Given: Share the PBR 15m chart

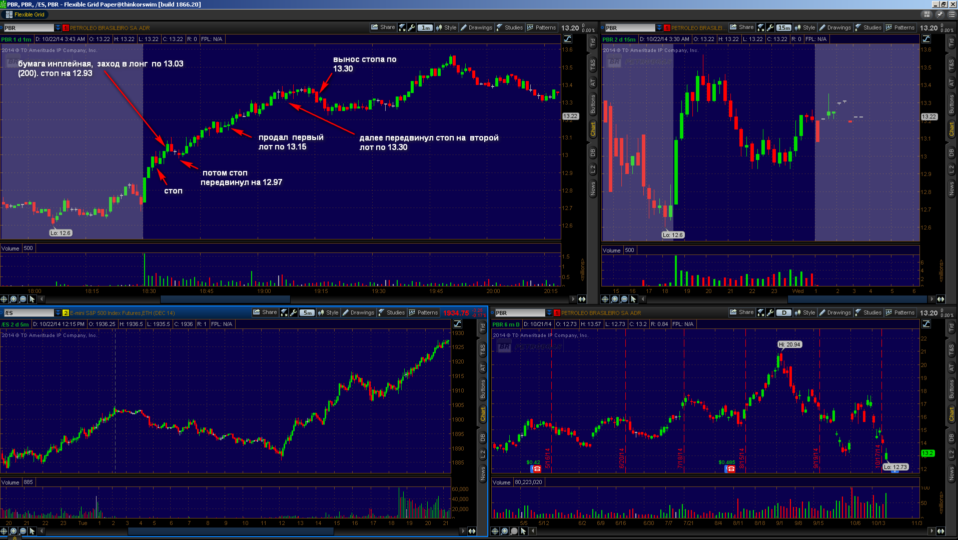Looking at the screenshot, I should pyautogui.click(x=742, y=27).
